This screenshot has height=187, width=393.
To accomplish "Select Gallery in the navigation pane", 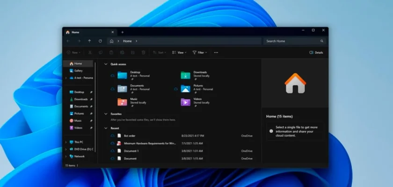I will click(78, 71).
